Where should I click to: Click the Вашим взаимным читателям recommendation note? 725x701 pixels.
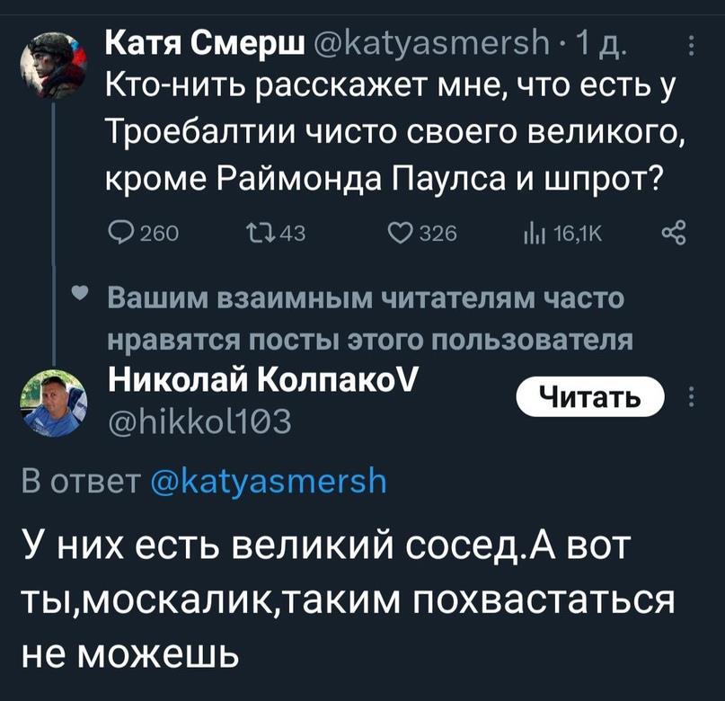click(x=369, y=318)
